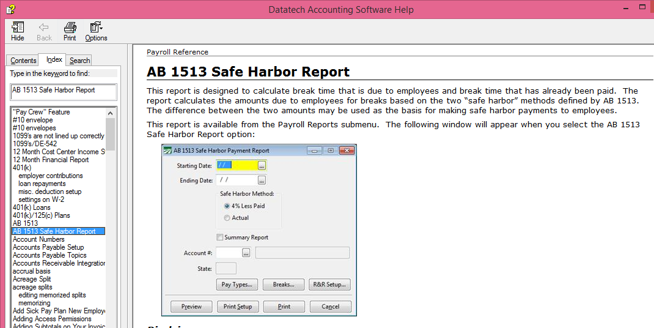
Task: Select Acreage Split index entry
Action: 32,278
